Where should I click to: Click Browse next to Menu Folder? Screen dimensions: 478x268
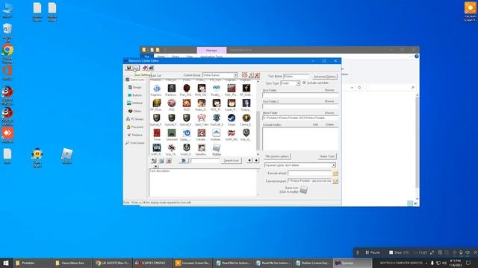click(x=329, y=112)
